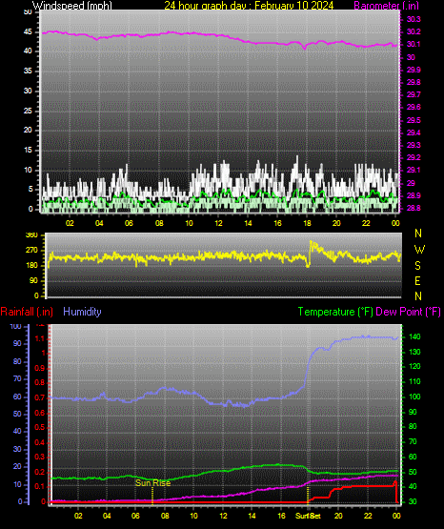Screen dimensions: 444x529
Task: Click hour 20 under the humidity graph
Action: (x=338, y=516)
